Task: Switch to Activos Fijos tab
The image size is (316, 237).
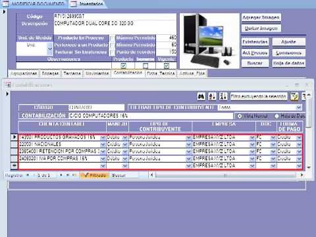Action: (192, 73)
